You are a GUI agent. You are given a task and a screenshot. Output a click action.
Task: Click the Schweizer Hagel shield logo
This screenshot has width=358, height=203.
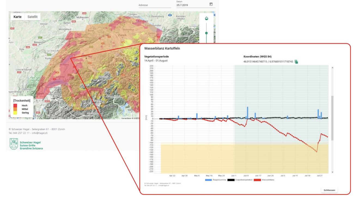point(13,144)
